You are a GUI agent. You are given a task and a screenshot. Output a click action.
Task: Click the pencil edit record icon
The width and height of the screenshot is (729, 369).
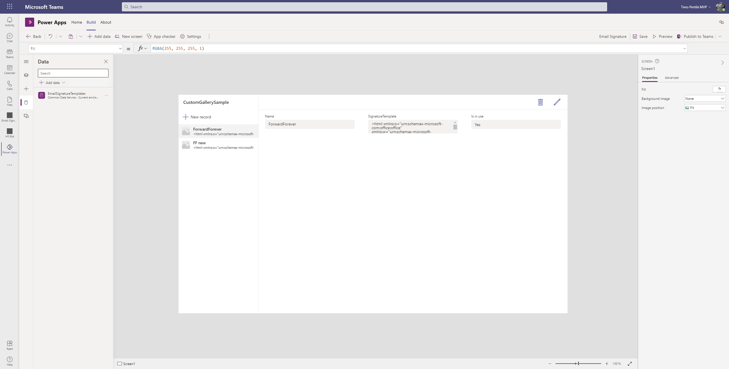coord(557,102)
